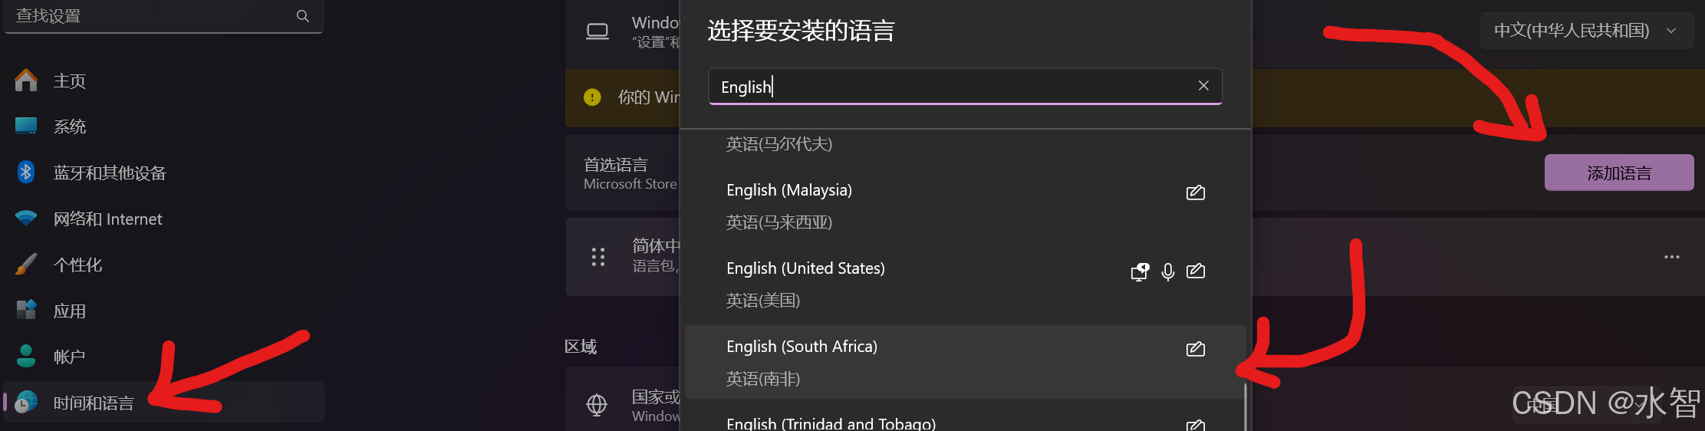Viewport: 1705px width, 431px height.
Task: Open 个性化 in settings sidebar
Action: click(x=163, y=265)
